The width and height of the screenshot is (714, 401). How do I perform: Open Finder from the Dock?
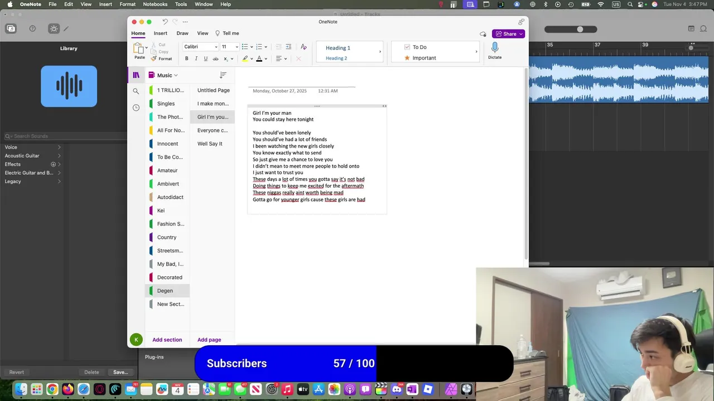(x=21, y=389)
